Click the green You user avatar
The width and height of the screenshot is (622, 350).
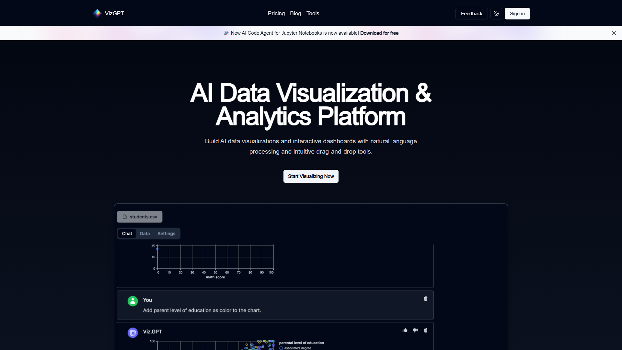click(x=132, y=301)
